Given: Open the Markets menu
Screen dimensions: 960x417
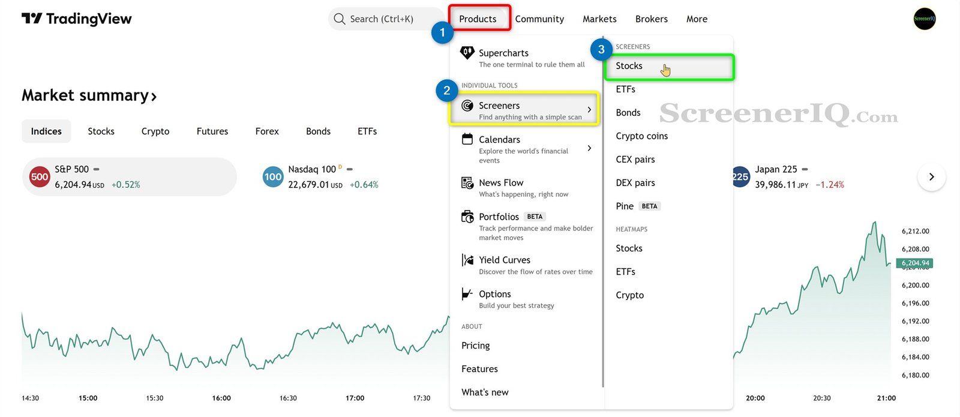Looking at the screenshot, I should pos(599,19).
